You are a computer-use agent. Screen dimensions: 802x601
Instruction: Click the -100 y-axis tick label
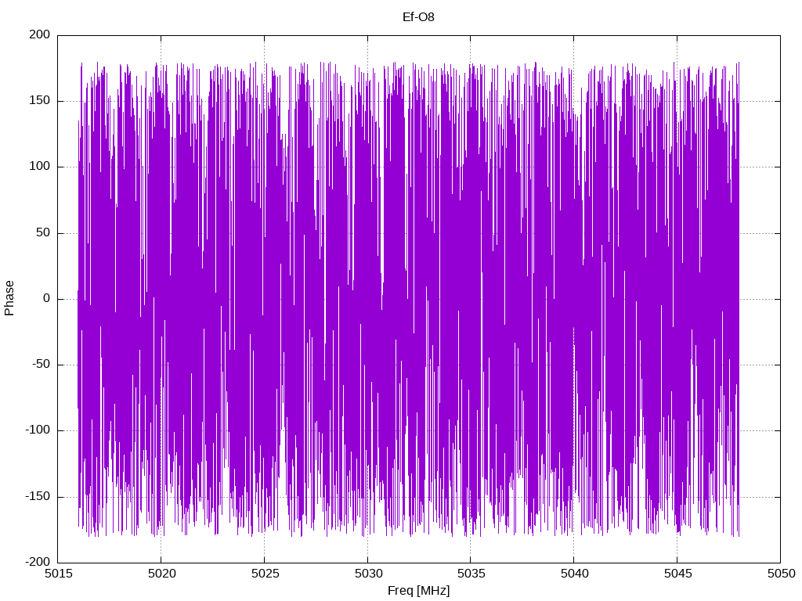tap(38, 430)
